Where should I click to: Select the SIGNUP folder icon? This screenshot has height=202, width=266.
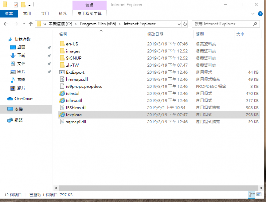pos(62,58)
